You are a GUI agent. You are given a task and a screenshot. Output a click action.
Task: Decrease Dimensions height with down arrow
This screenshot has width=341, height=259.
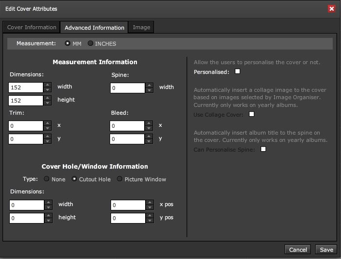(x=47, y=103)
